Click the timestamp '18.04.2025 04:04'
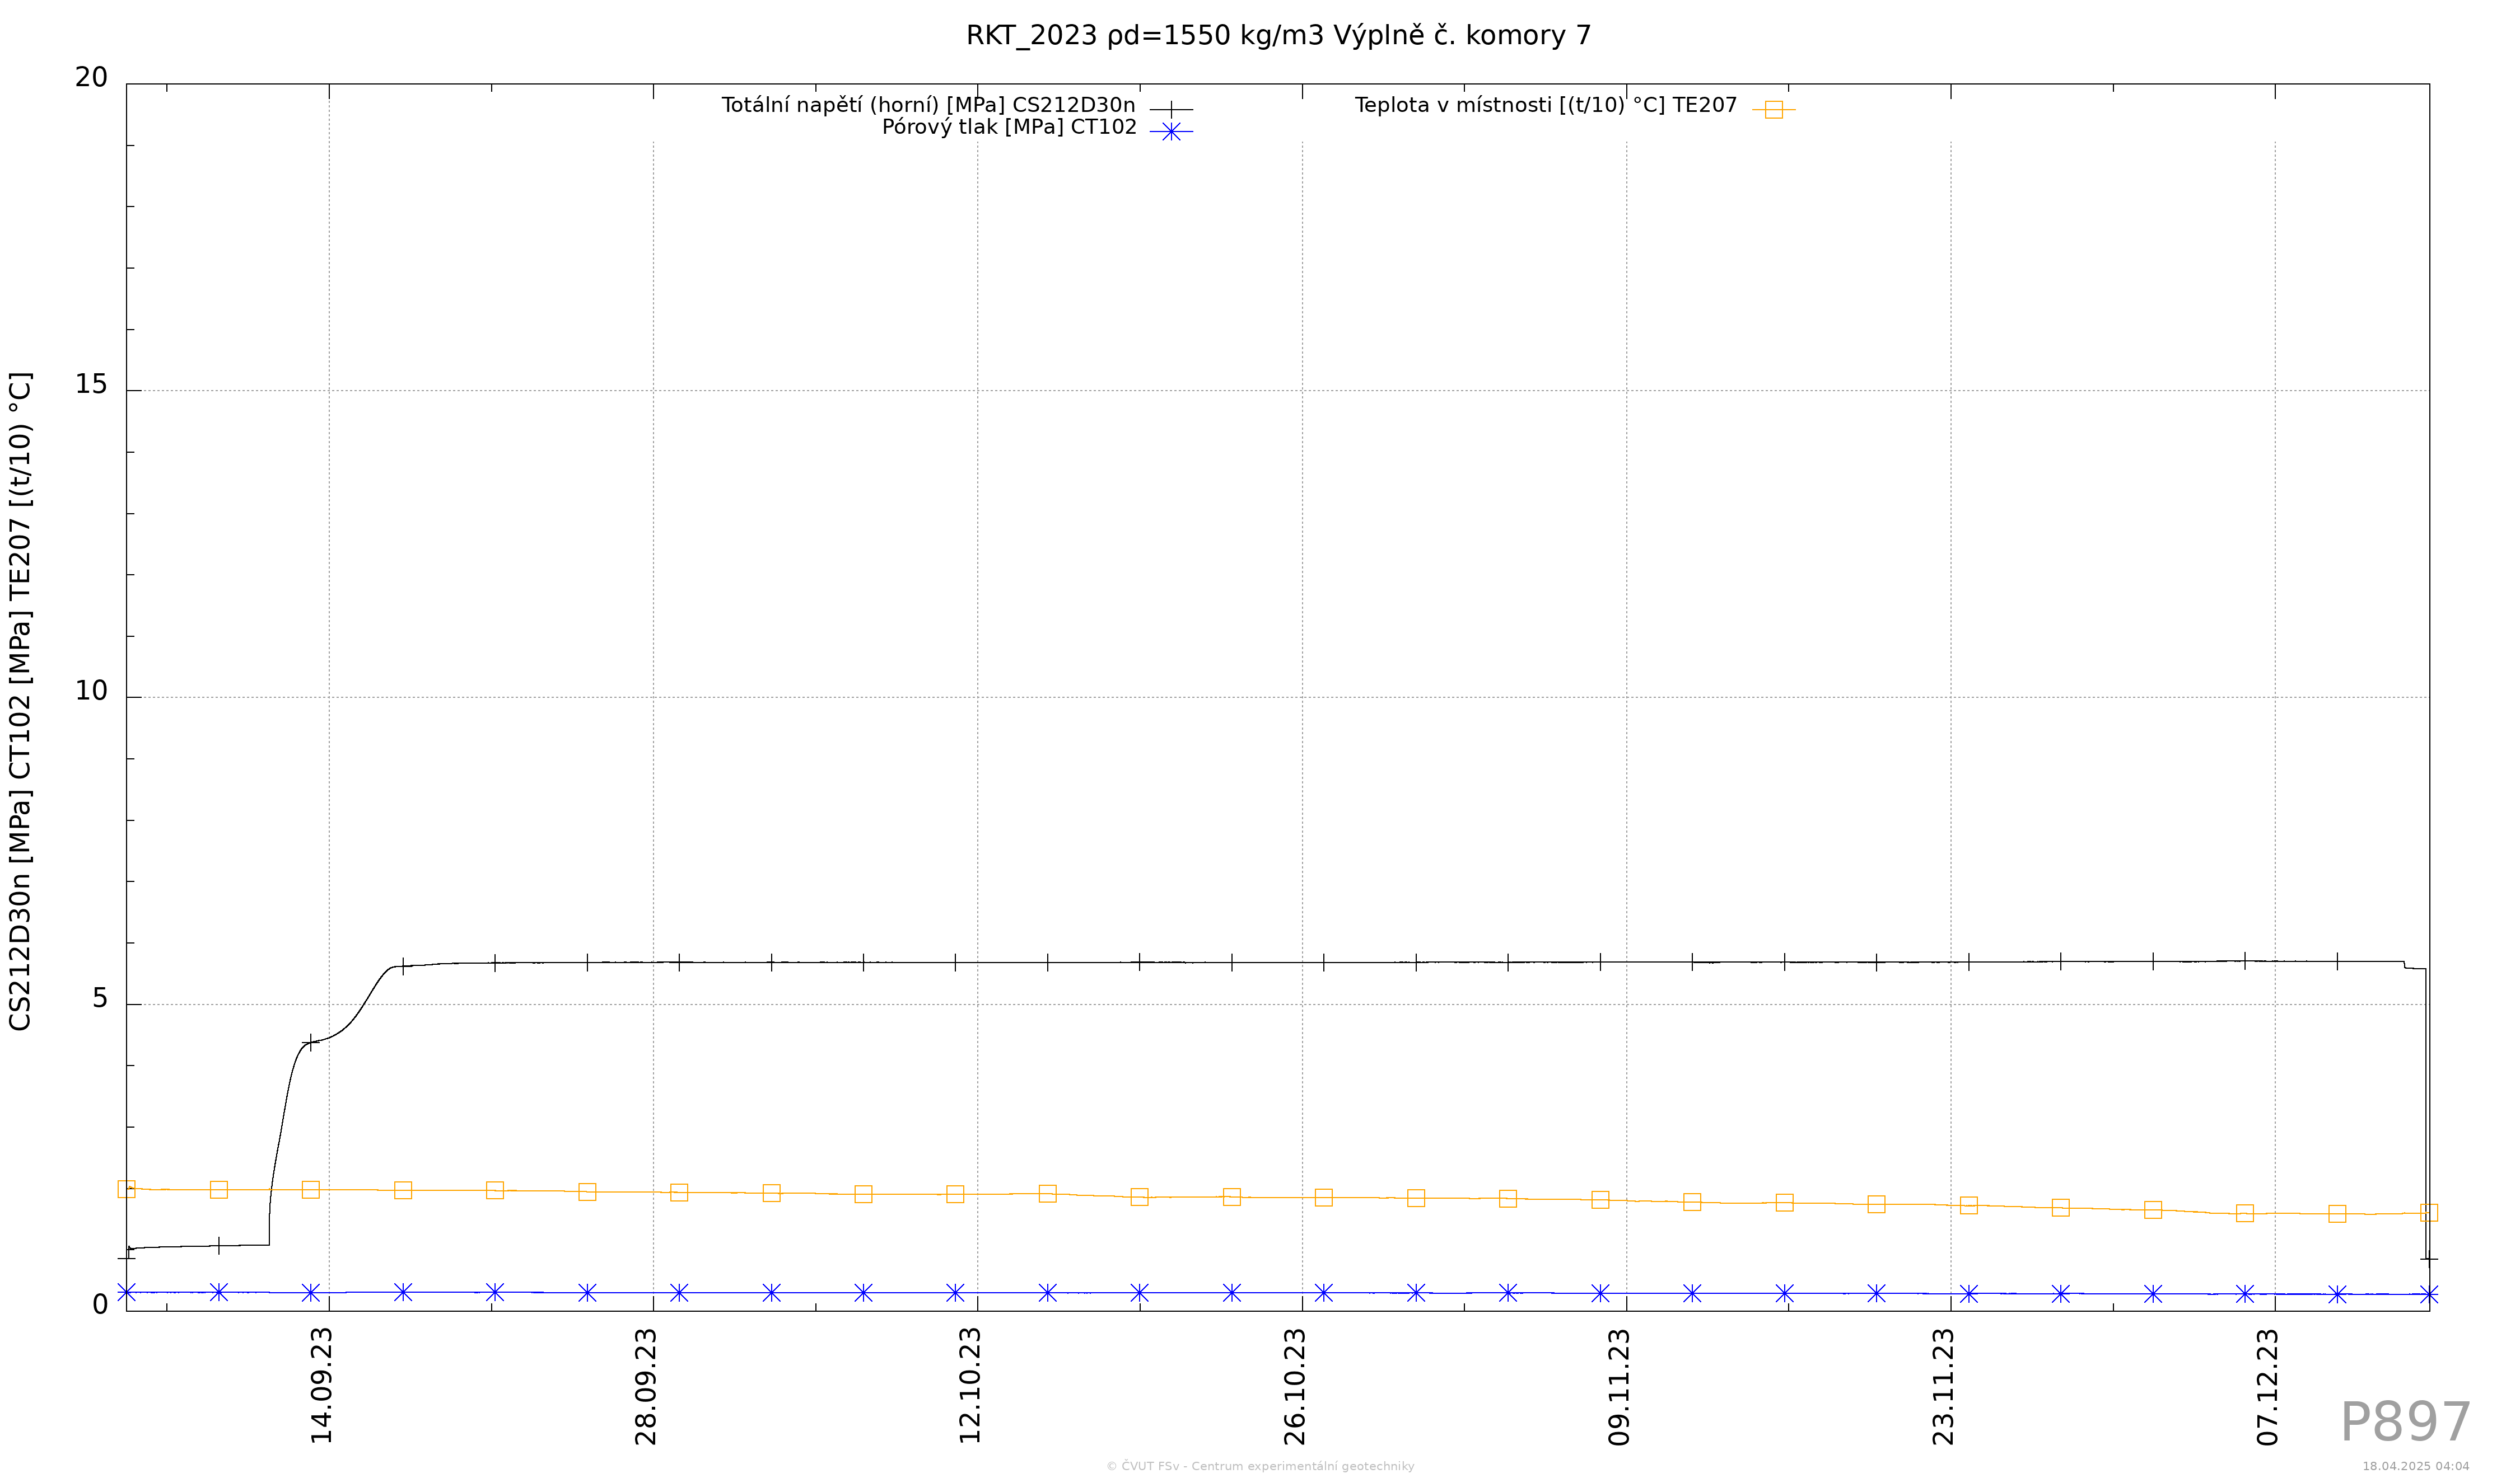This screenshot has height=1483, width=2520. tap(2416, 1467)
